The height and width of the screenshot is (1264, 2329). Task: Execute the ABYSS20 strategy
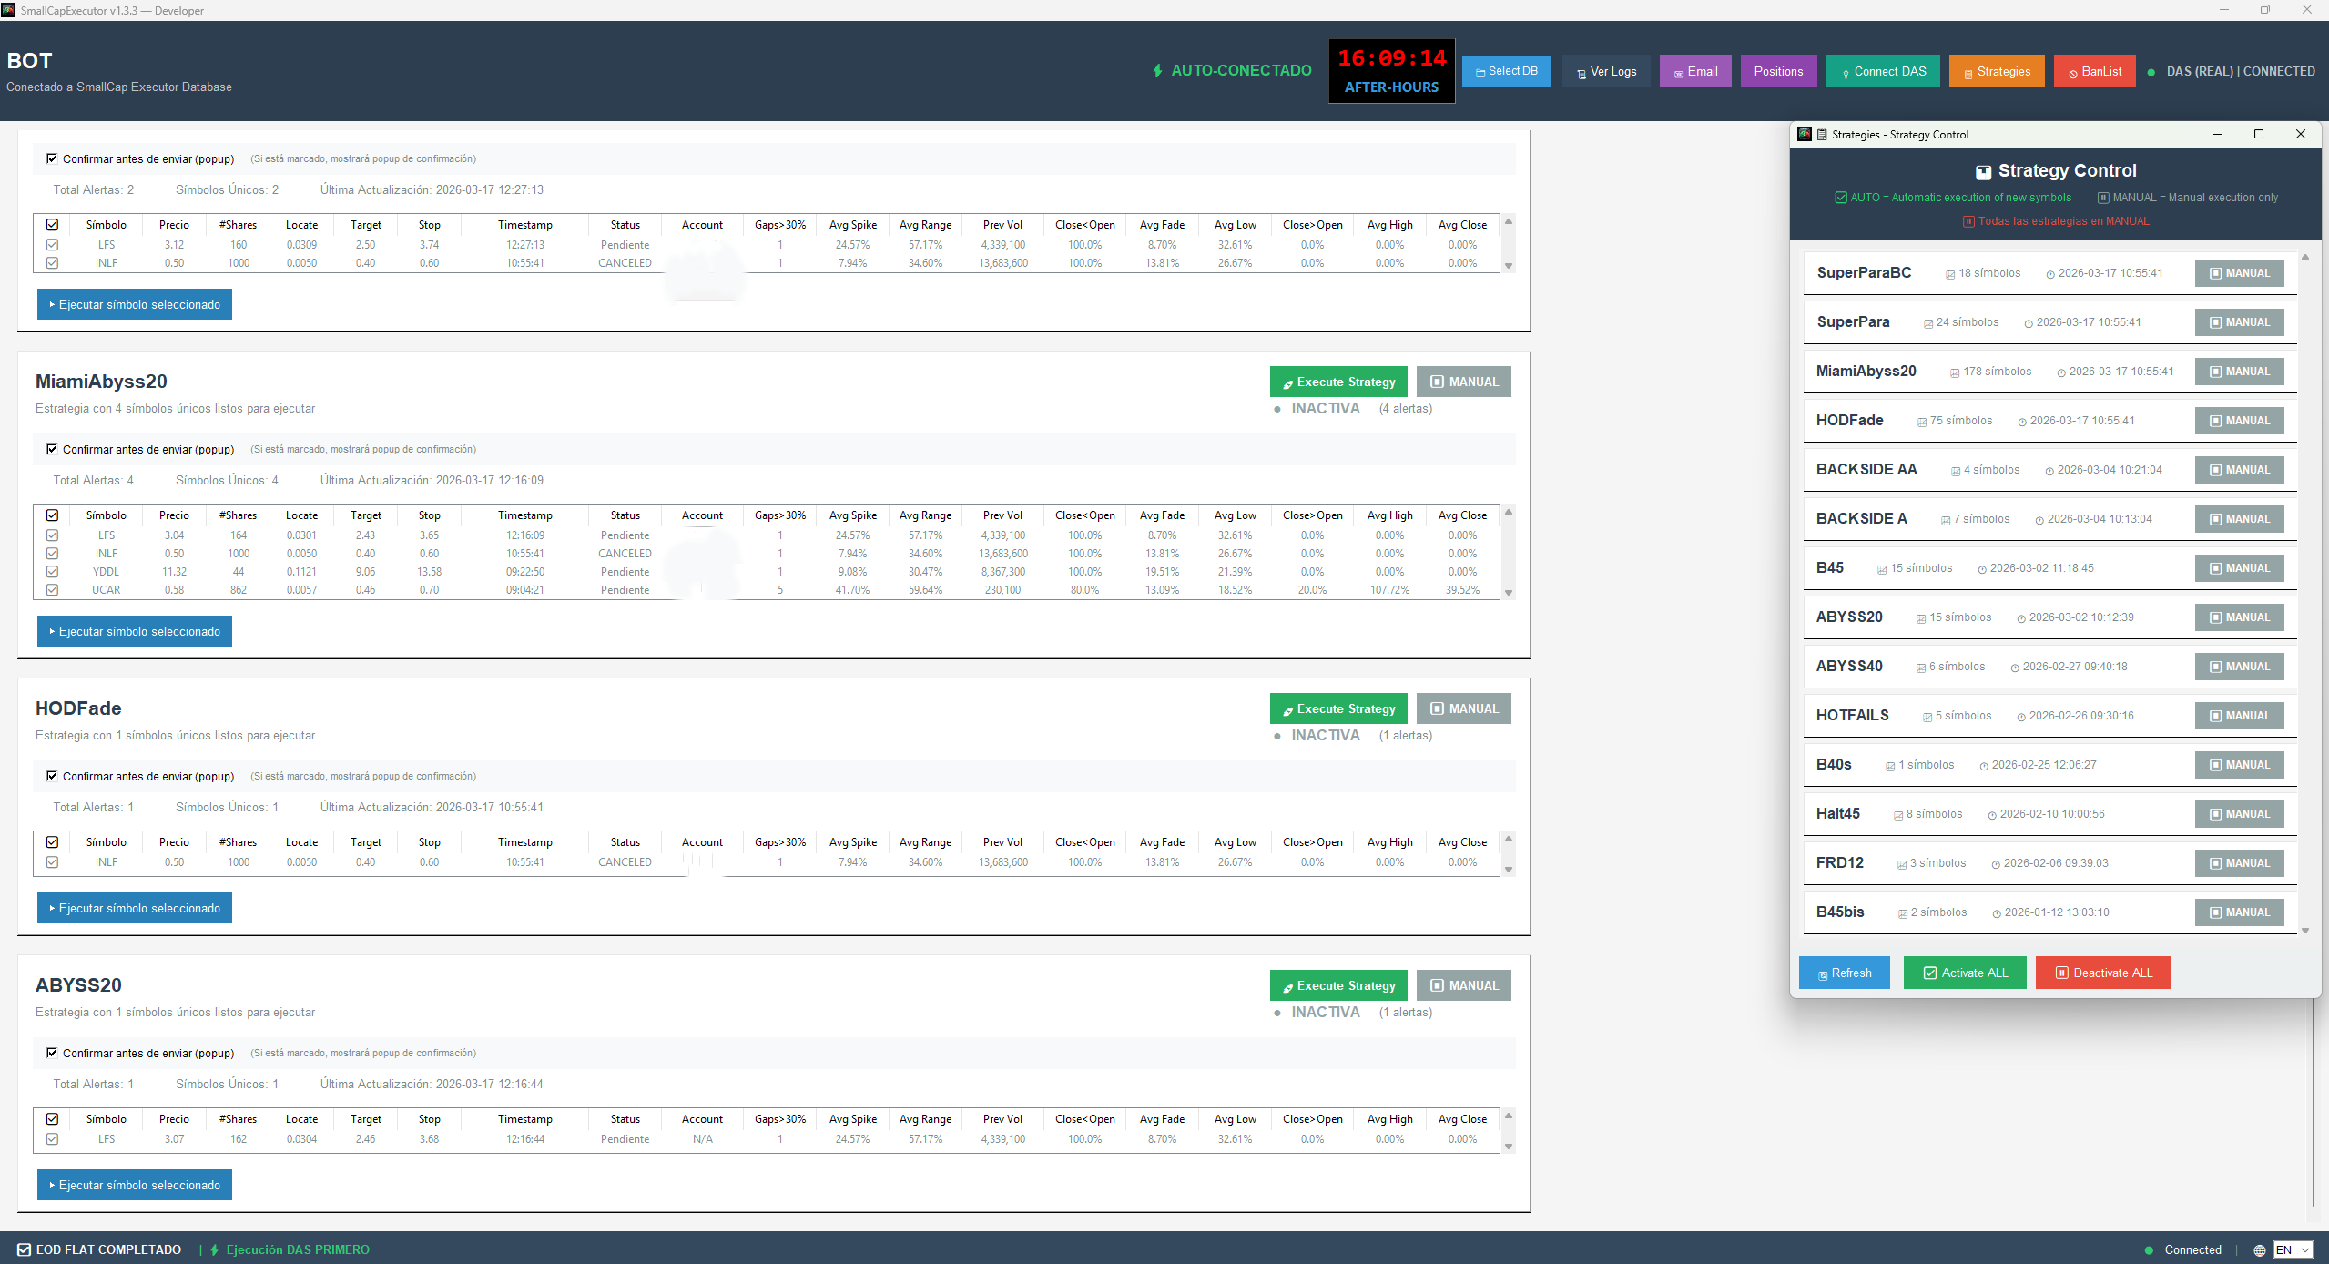pos(1338,985)
